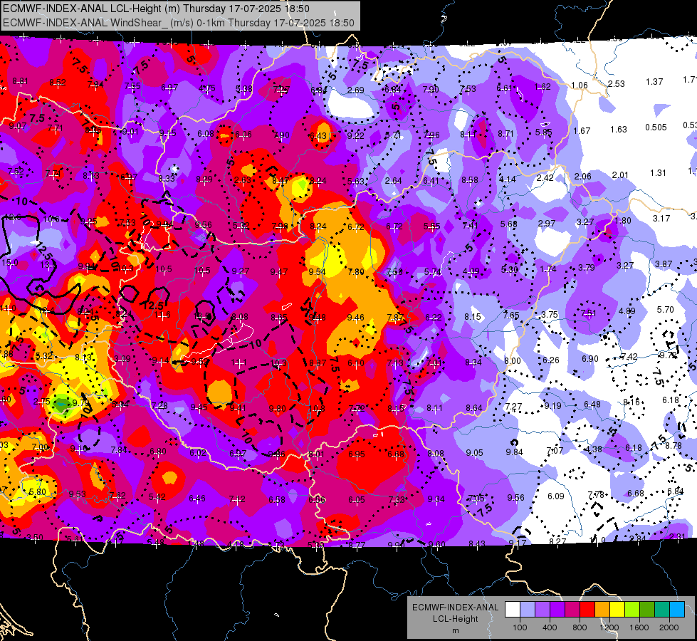Click the wind shear value '2.53'
The width and height of the screenshot is (697, 641).
[616, 83]
